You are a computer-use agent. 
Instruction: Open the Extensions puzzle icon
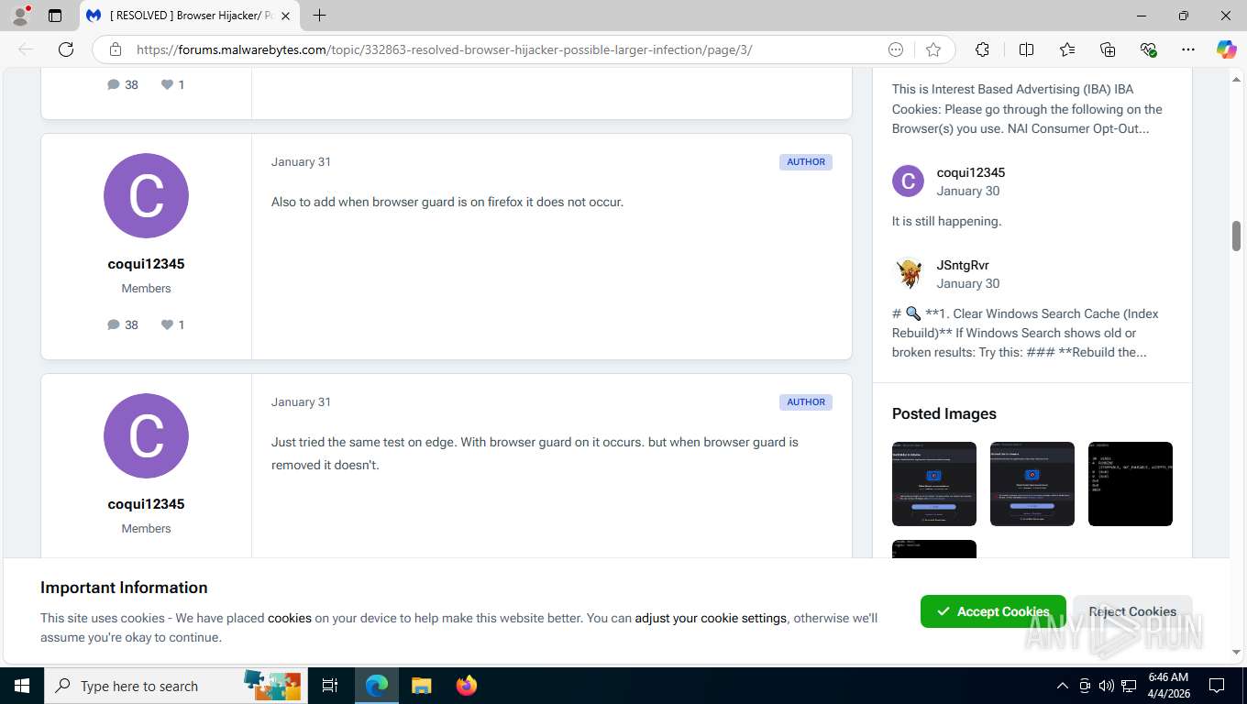(x=982, y=49)
